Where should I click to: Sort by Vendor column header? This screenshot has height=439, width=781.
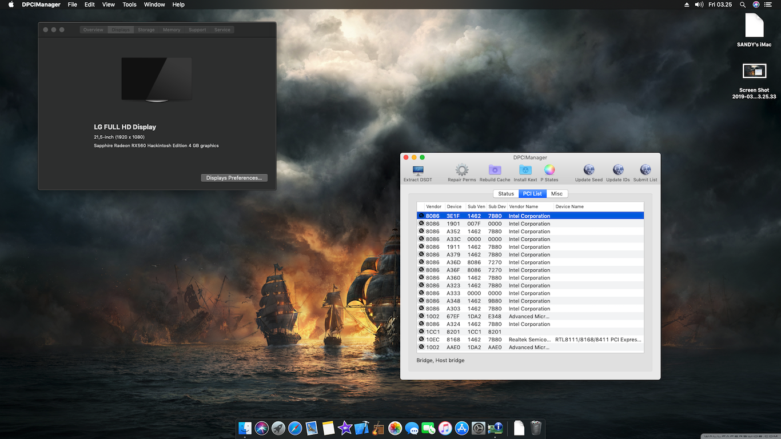[434, 206]
